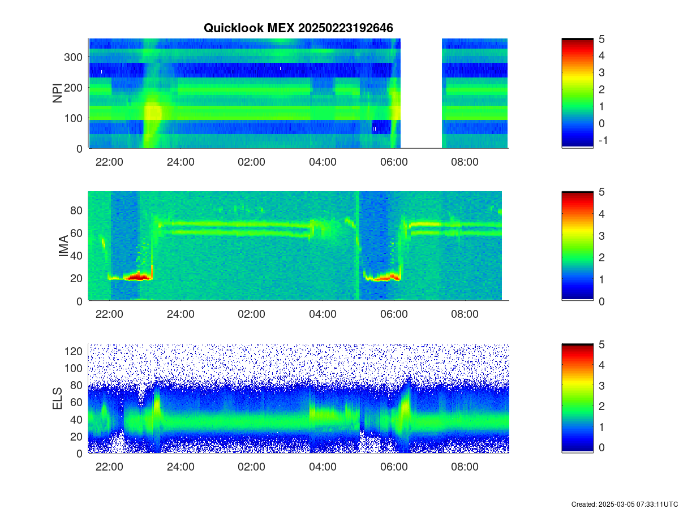Screen dimensions: 679x509
Task: Click the 5 label on the NPI colorbar
Action: [602, 39]
